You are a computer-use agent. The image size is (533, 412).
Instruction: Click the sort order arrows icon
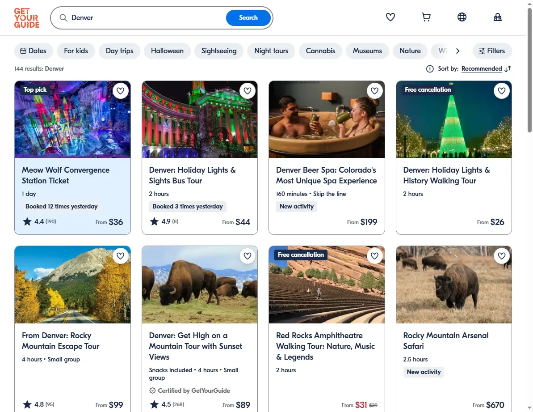click(x=508, y=69)
